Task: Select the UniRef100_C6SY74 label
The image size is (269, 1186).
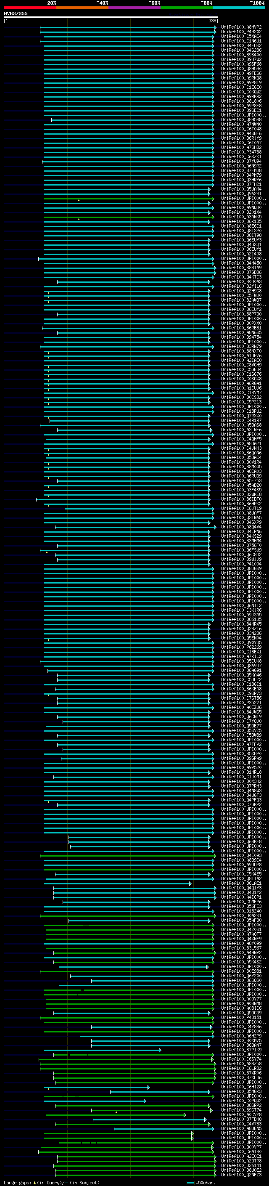Action: 241,1059
